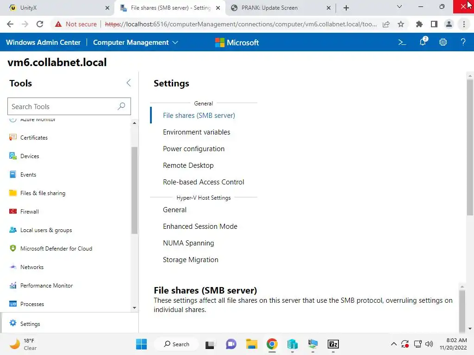Screen dimensions: 474x355
Task: Select Storage Migration setting
Action: 190,259
